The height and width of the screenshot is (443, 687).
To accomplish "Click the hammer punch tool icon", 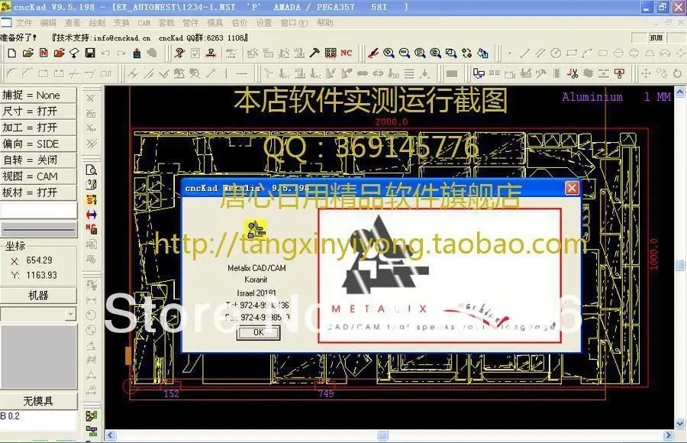I will 314,53.
